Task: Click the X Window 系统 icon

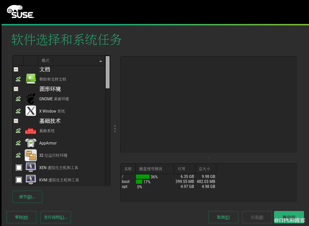Action: (31, 111)
